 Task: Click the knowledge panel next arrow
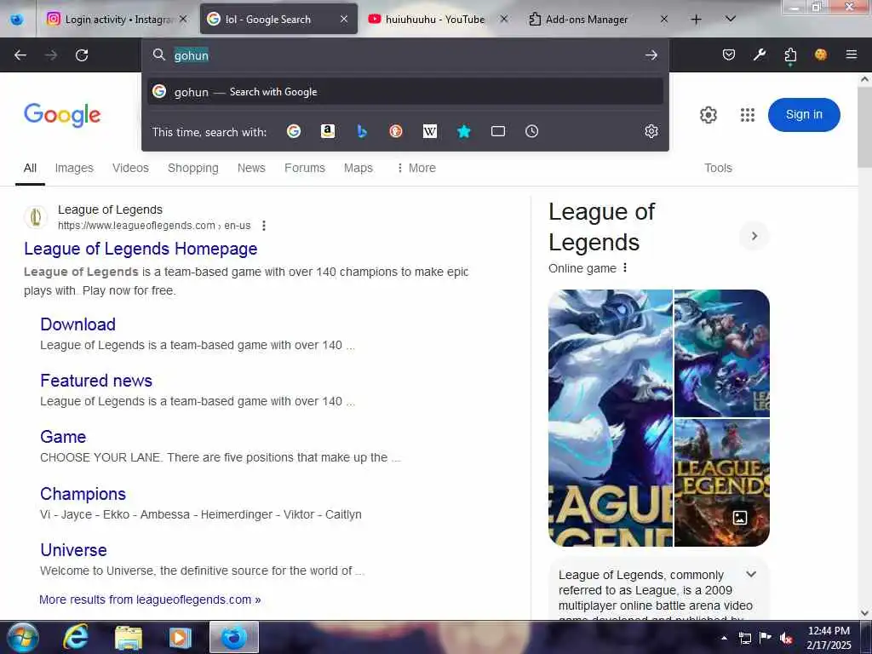754,236
